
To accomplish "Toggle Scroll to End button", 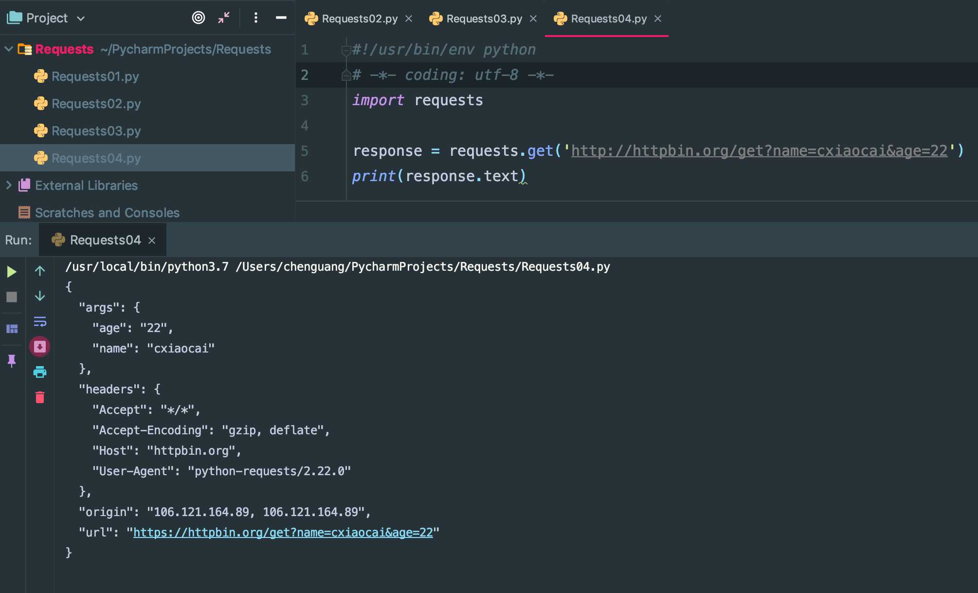I will click(40, 347).
